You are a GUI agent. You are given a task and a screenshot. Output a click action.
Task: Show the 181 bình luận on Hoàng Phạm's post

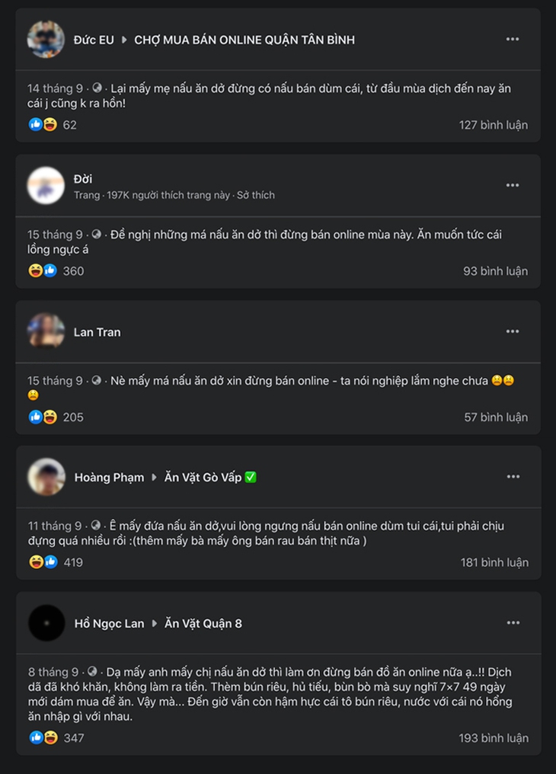point(494,563)
